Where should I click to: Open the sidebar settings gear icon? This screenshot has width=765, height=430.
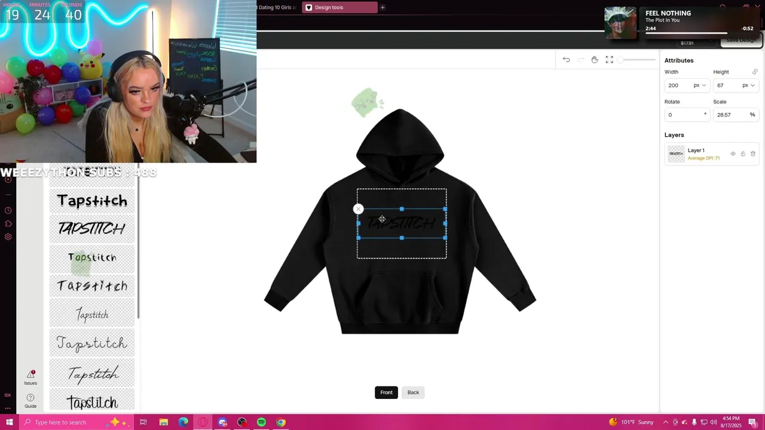point(8,236)
